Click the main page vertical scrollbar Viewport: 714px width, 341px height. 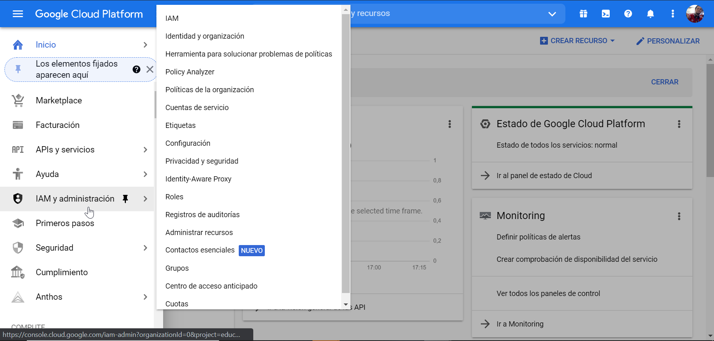click(x=710, y=120)
